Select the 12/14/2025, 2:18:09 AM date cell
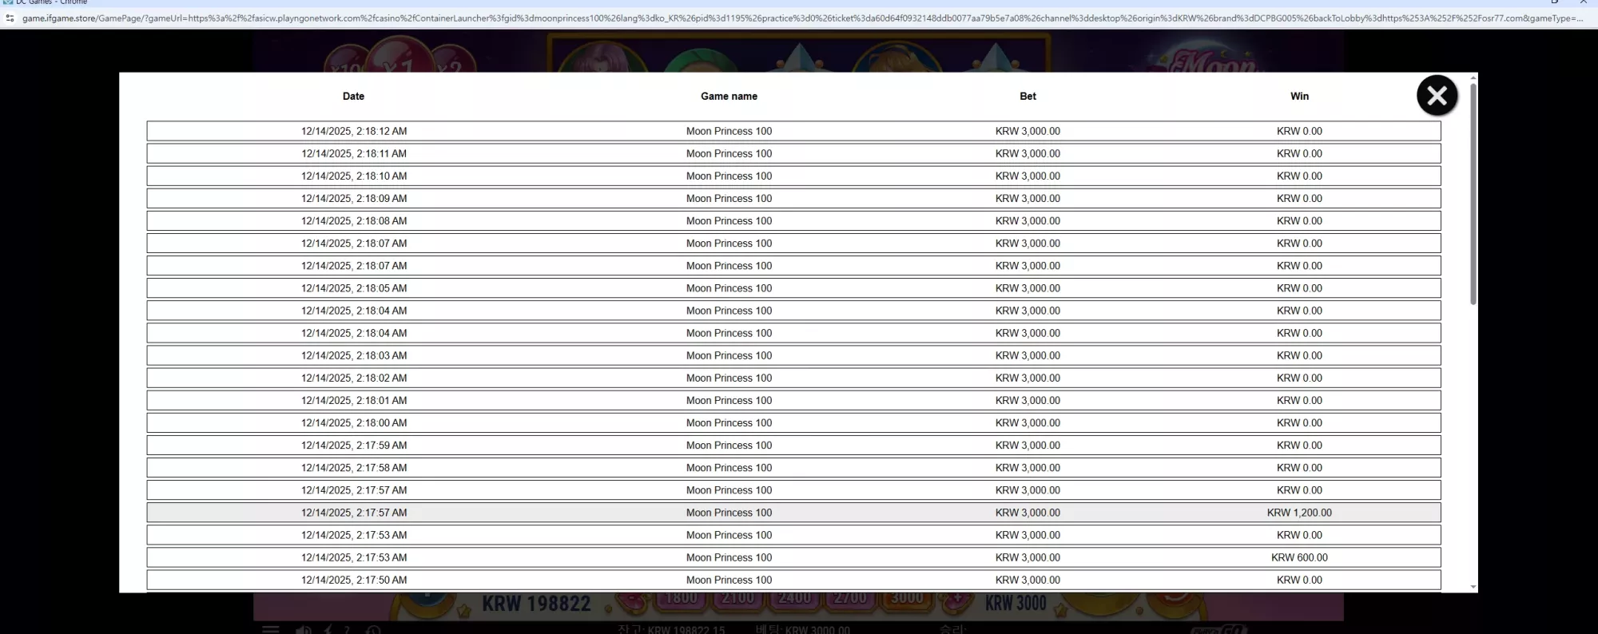The width and height of the screenshot is (1598, 634). [354, 199]
